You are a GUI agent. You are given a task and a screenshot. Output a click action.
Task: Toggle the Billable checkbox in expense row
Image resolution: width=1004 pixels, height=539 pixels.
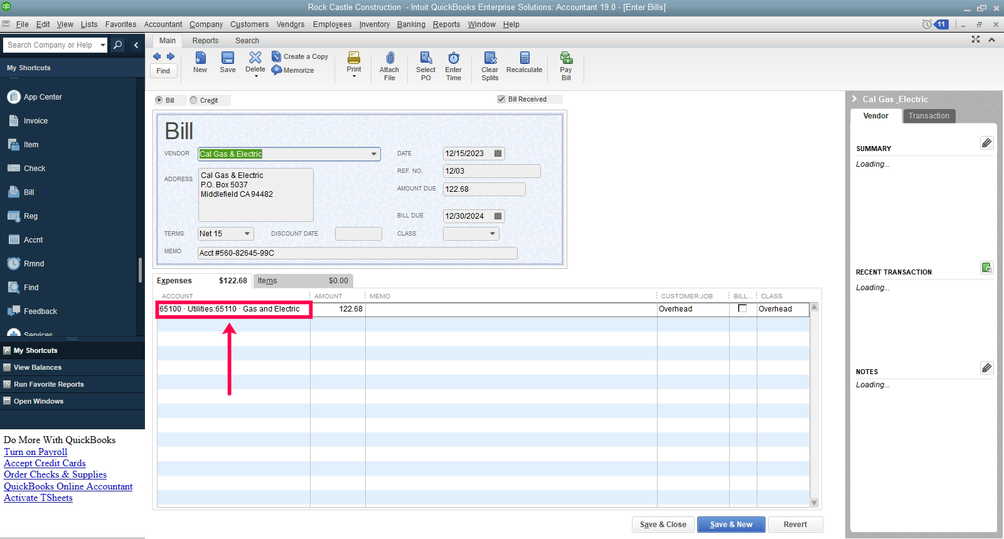[742, 308]
